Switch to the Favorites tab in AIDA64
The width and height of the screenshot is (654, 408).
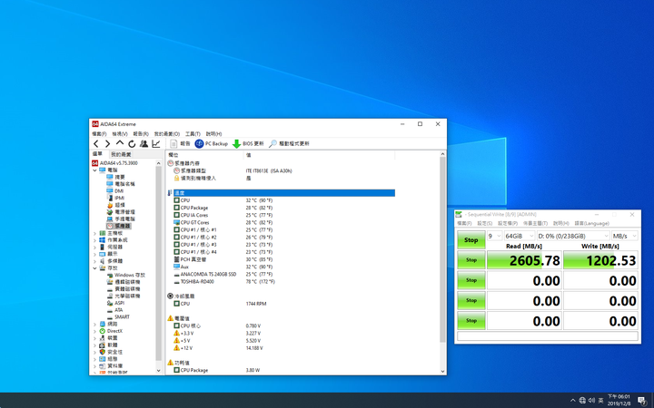pos(121,154)
